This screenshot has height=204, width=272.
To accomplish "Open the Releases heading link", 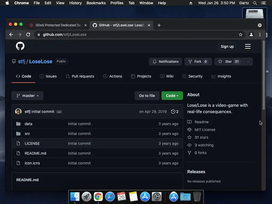I will point(196,172).
